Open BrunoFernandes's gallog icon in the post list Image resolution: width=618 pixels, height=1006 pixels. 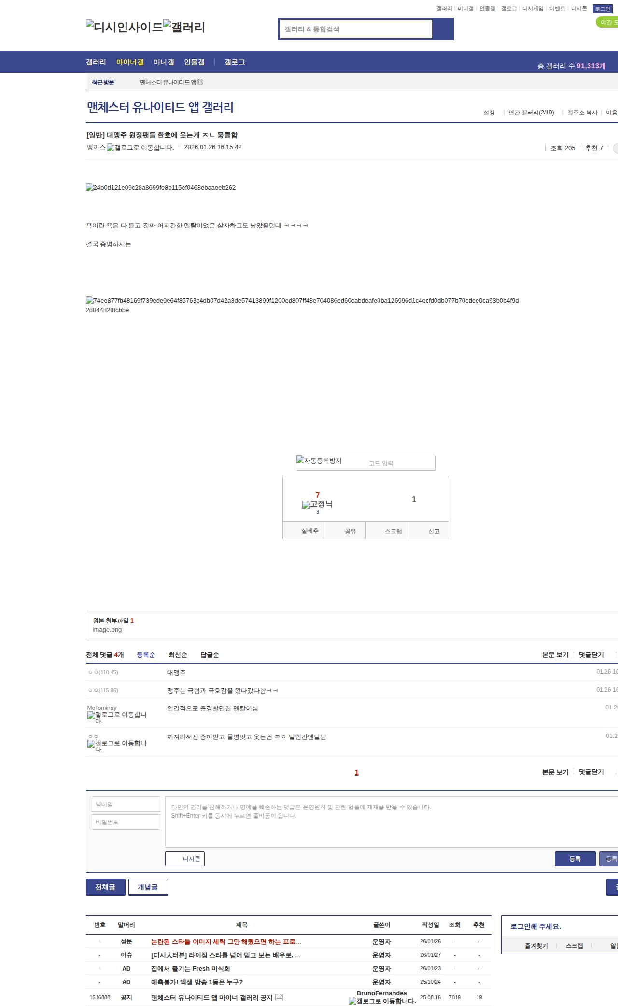pos(382,1001)
